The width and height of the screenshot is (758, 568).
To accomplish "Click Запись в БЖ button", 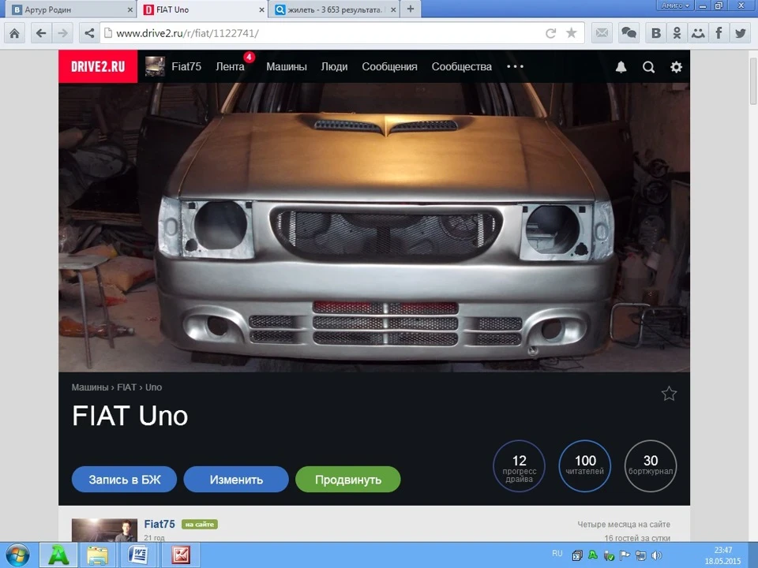I will click(x=124, y=480).
